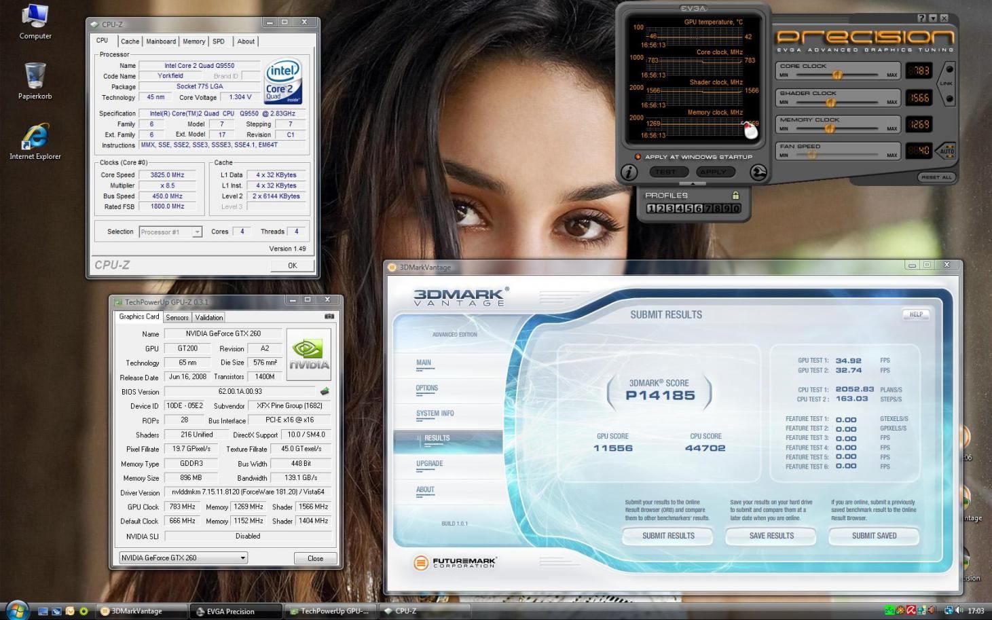Select profile slot 1 in Precision
Viewport: 992px width, 620px height.
pos(651,208)
